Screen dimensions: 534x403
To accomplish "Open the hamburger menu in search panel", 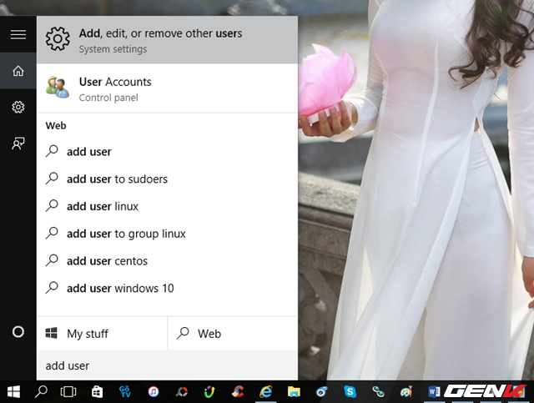I will click(18, 34).
